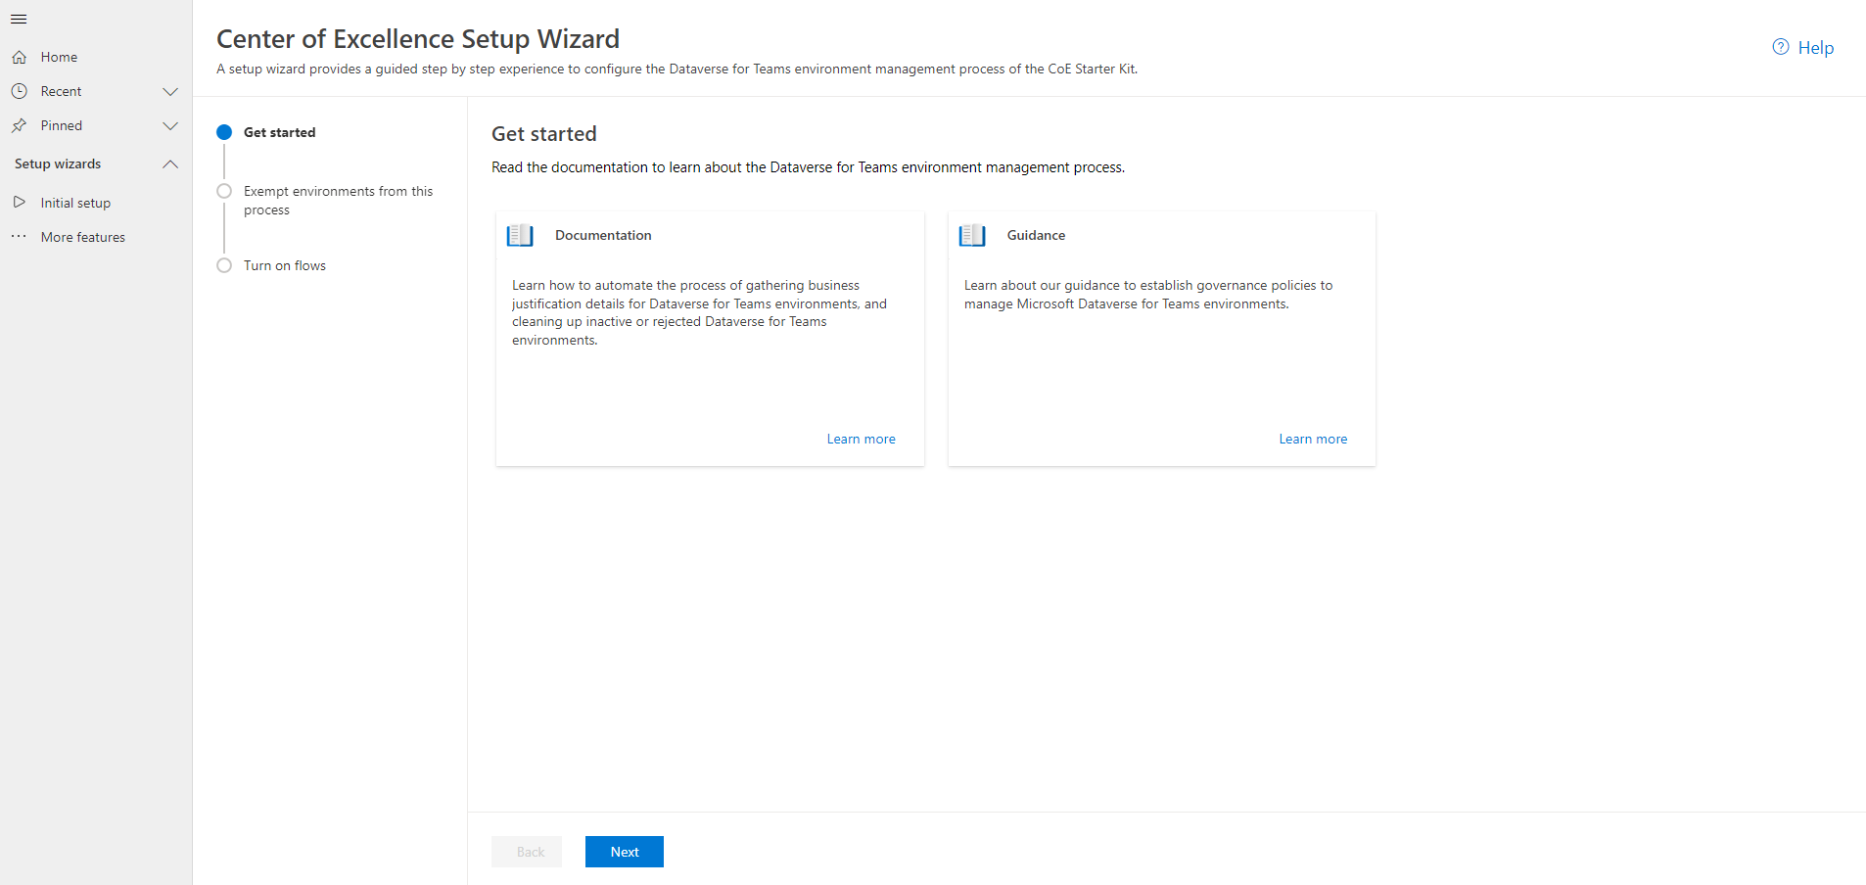Click the Guidance book icon
1866x885 pixels.
coord(971,235)
